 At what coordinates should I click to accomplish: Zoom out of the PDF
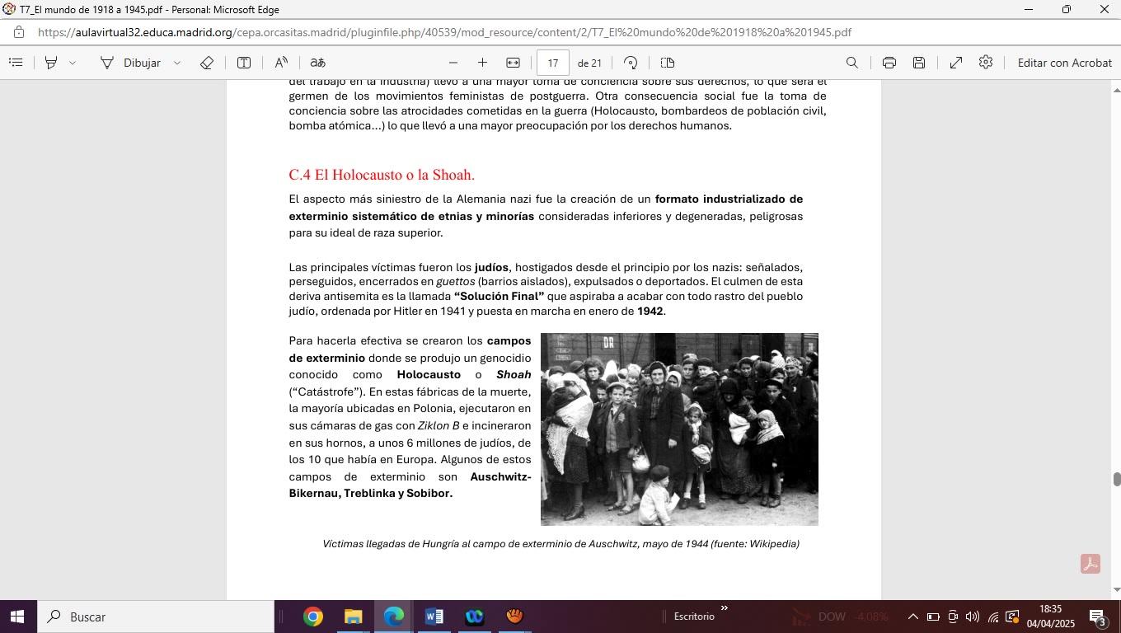(x=453, y=63)
